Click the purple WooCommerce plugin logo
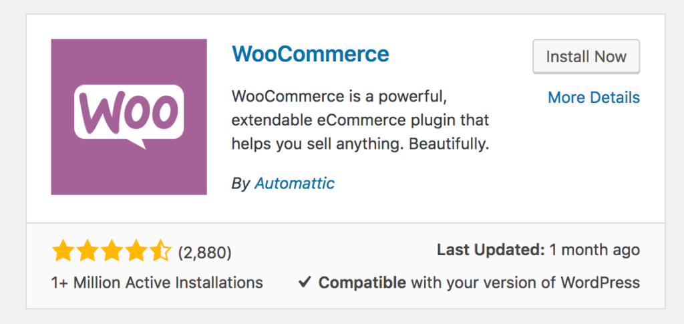The height and width of the screenshot is (324, 684). pyautogui.click(x=129, y=117)
